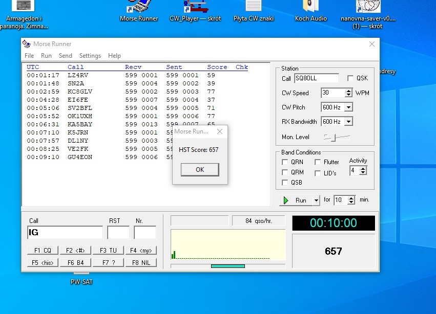
Task: Open the Płyta CW znaki desktop file
Action: (253, 11)
